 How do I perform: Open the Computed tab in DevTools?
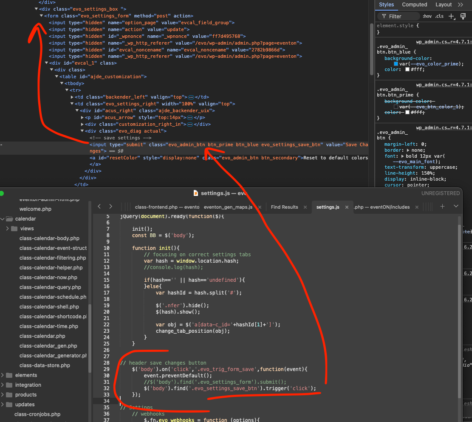coord(414,5)
